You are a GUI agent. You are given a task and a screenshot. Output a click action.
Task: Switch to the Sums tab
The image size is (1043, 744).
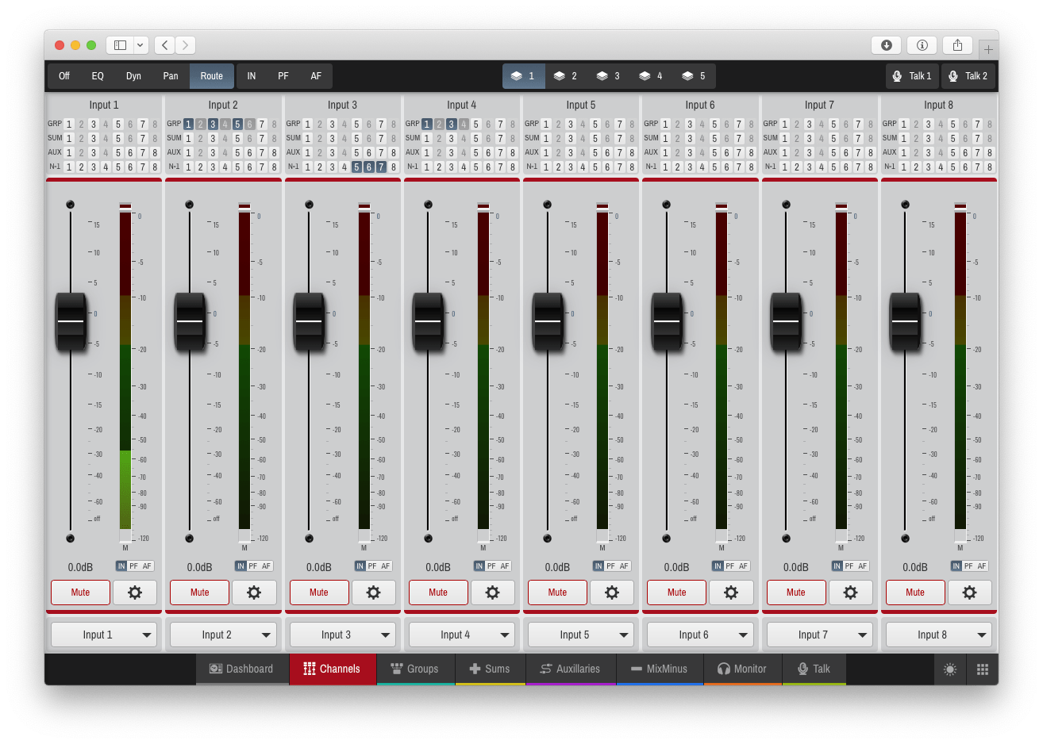[x=490, y=669]
